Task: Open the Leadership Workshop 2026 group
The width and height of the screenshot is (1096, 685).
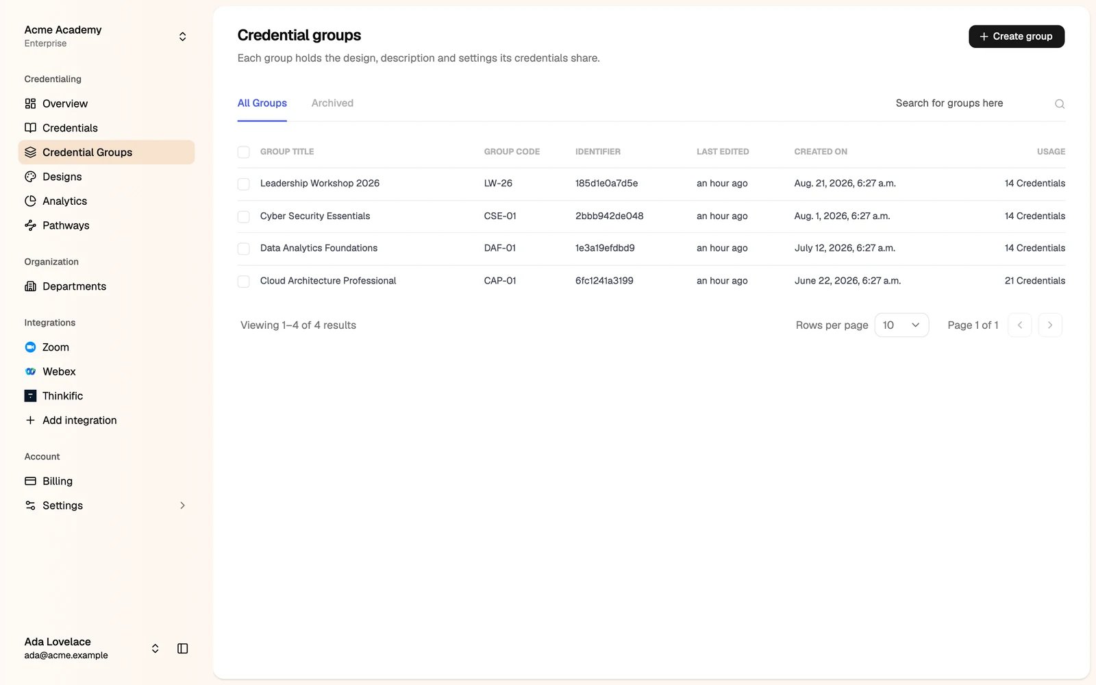Action: [320, 184]
